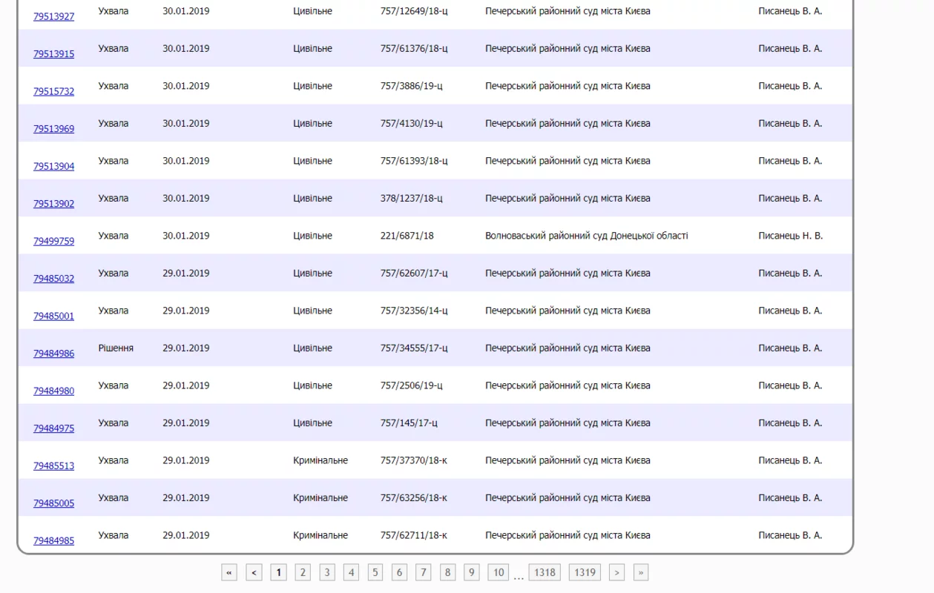
Task: Click case number 757/62607/17-ц
Action: click(414, 273)
